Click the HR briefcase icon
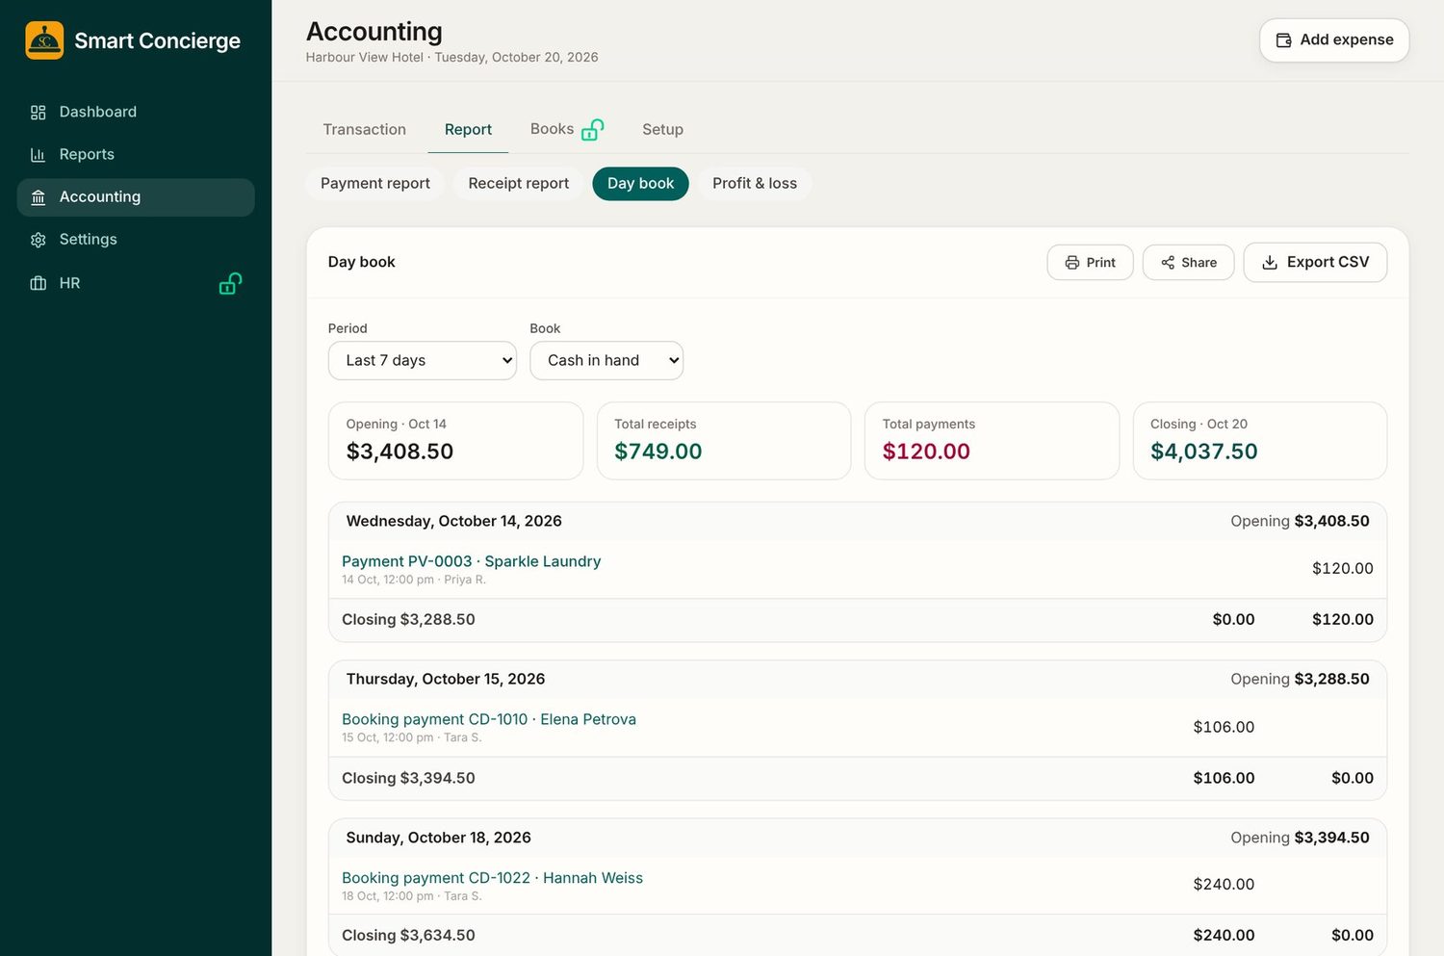The width and height of the screenshot is (1444, 956). coord(39,283)
